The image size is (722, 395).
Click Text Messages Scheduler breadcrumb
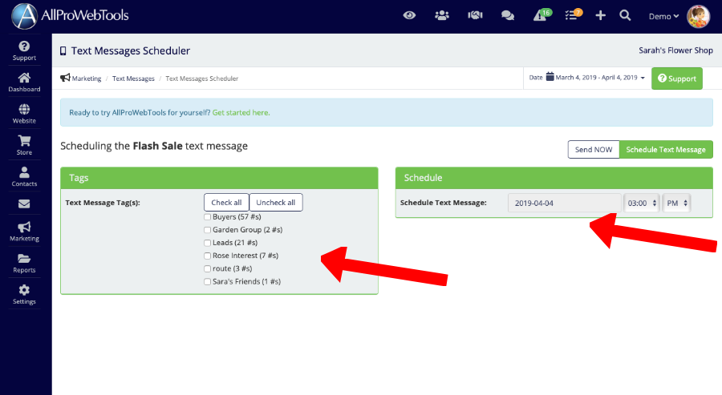(x=201, y=79)
